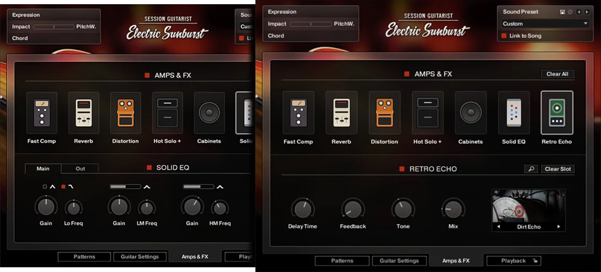Go to previous sound preset arrow
The image size is (601, 272).
click(579, 12)
